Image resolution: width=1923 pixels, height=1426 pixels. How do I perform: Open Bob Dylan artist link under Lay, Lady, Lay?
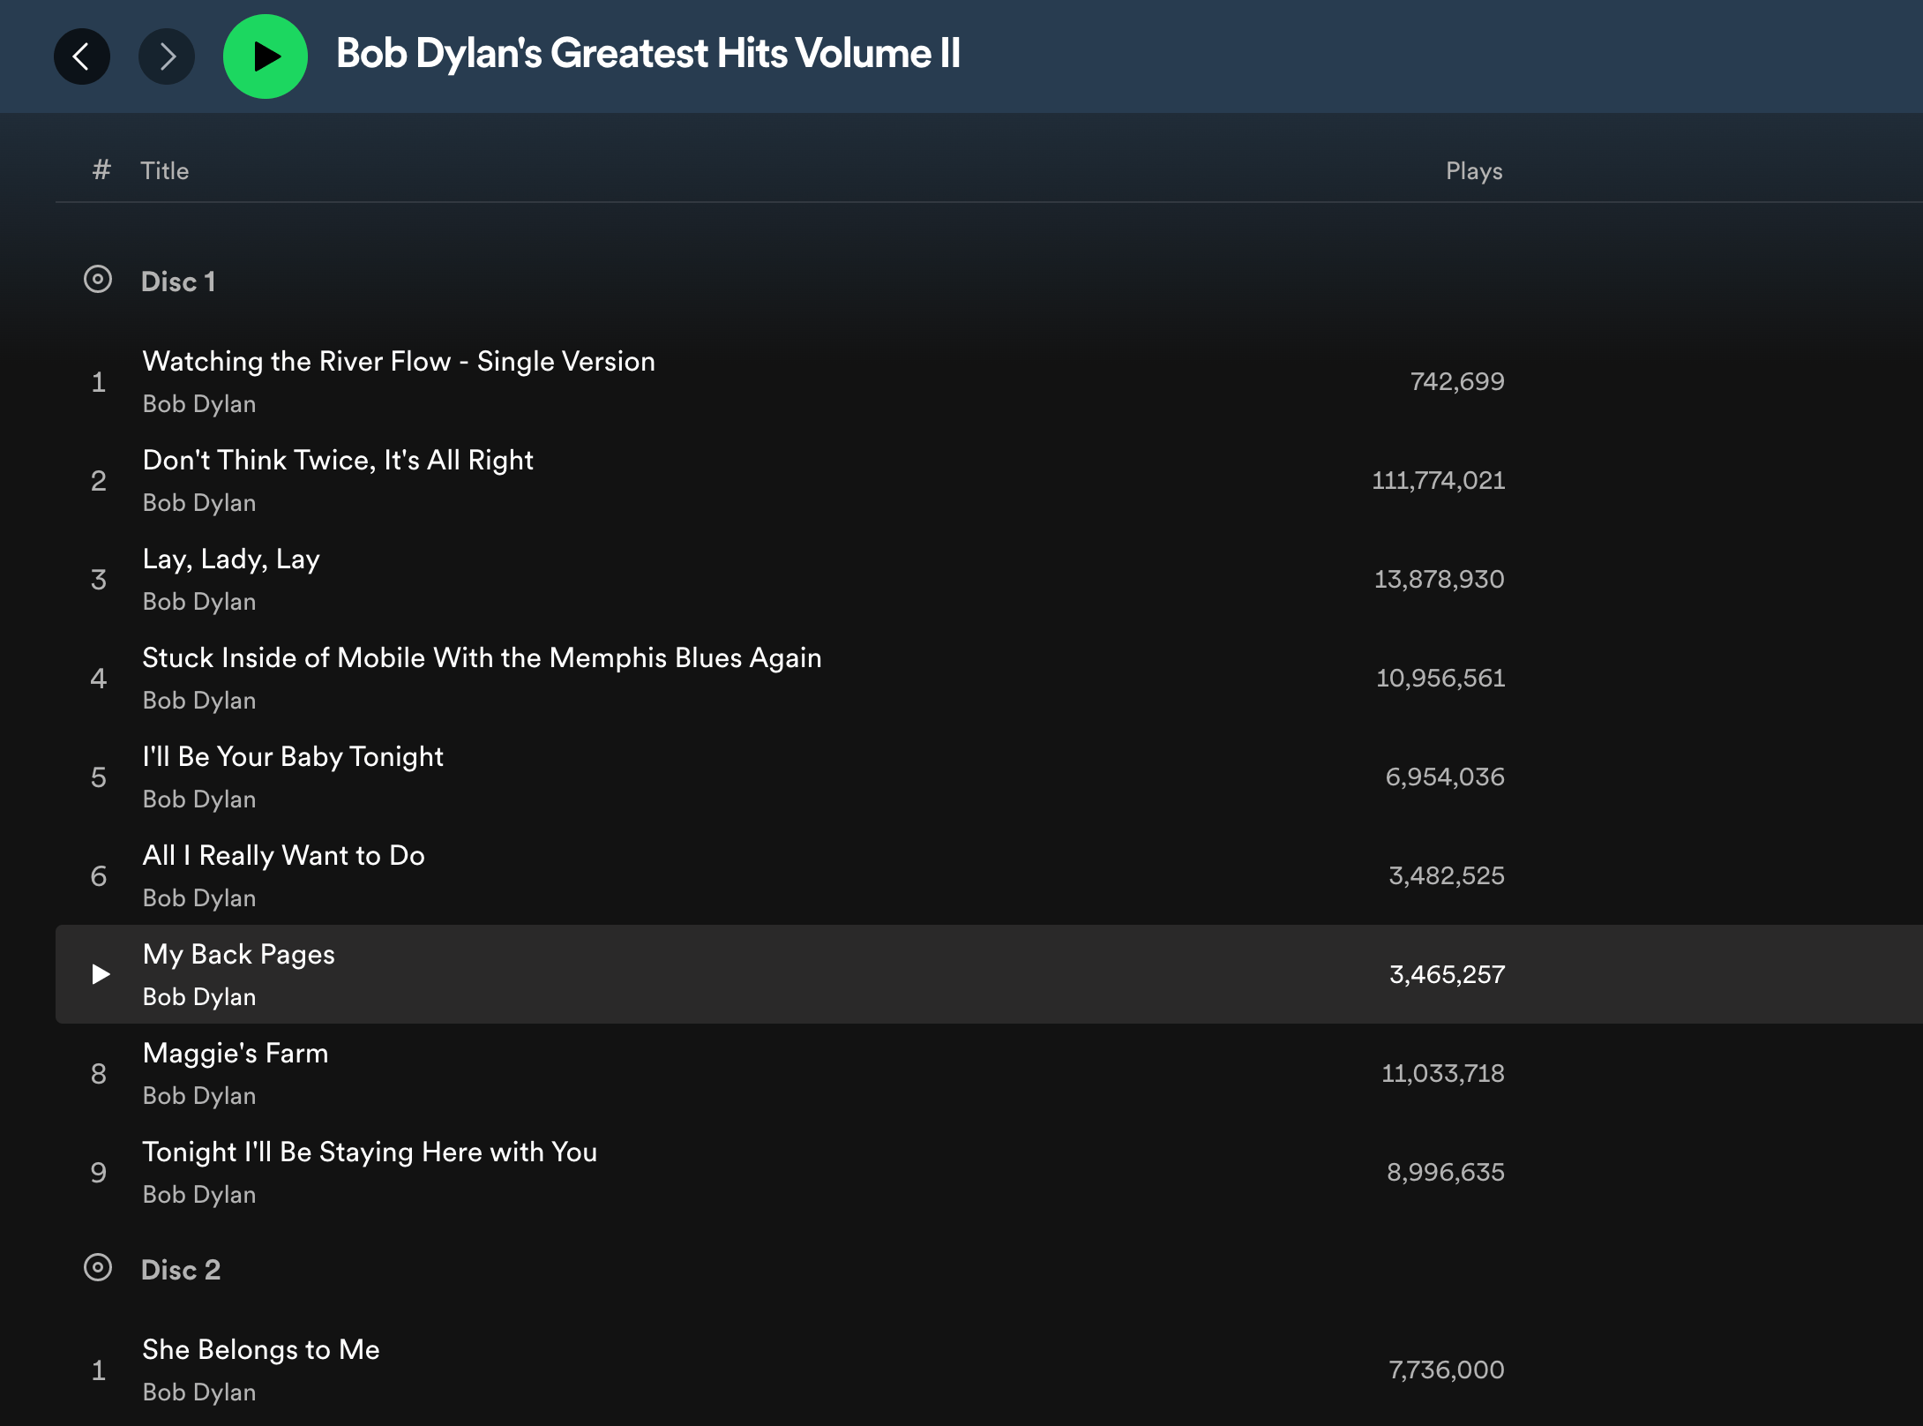coord(199,602)
